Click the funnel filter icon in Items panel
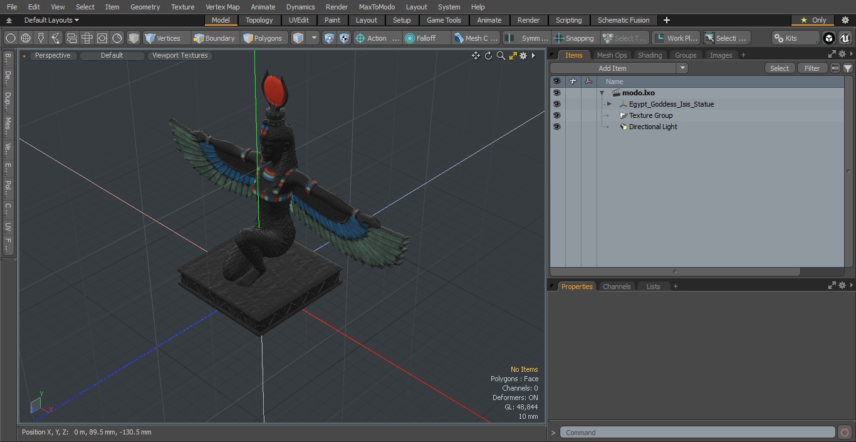The width and height of the screenshot is (856, 442). (847, 68)
